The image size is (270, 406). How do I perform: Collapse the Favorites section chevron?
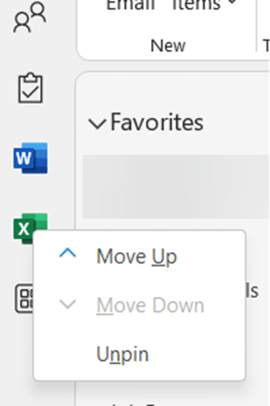[x=96, y=124]
